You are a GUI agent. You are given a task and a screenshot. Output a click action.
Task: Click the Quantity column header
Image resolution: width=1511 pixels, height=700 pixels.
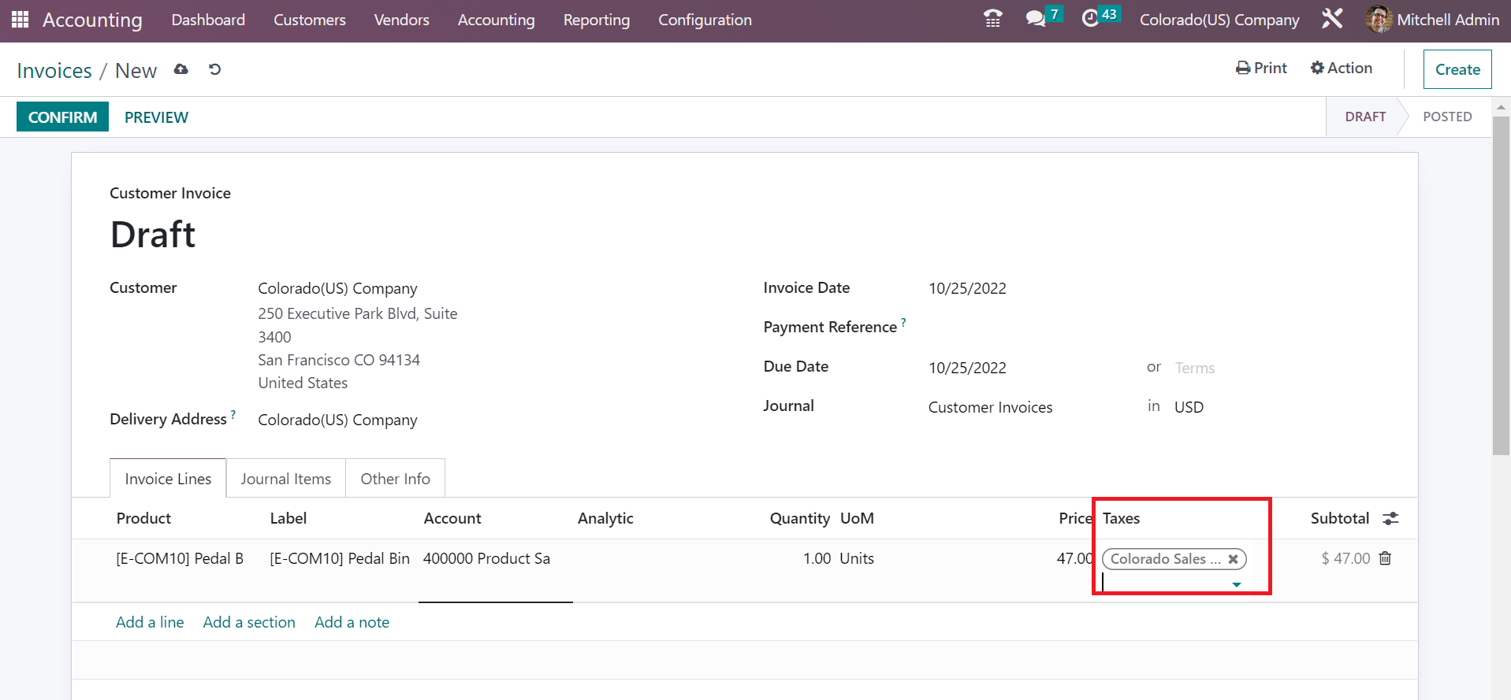[x=799, y=518]
